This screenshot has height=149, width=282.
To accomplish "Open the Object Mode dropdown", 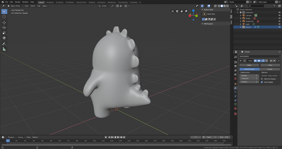I will coord(15,6).
